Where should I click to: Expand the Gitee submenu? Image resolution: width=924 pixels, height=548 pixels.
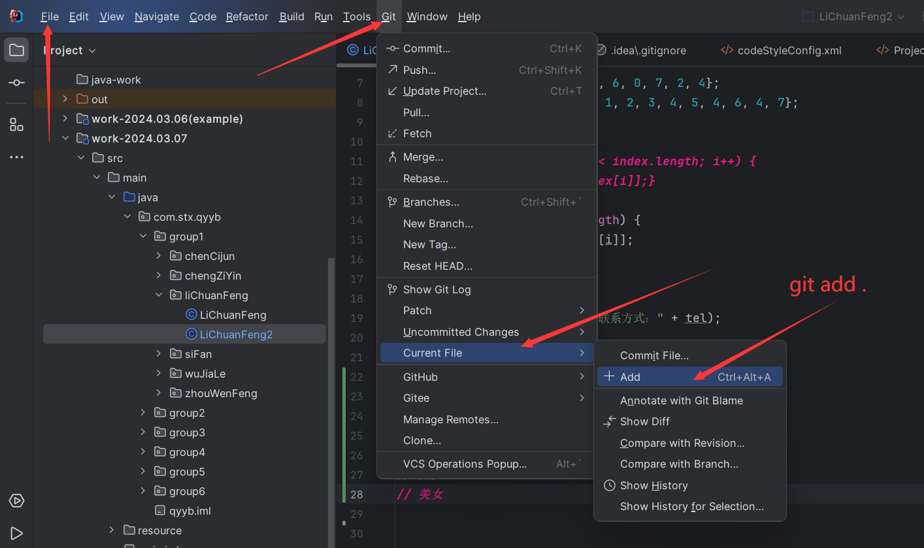coord(487,398)
